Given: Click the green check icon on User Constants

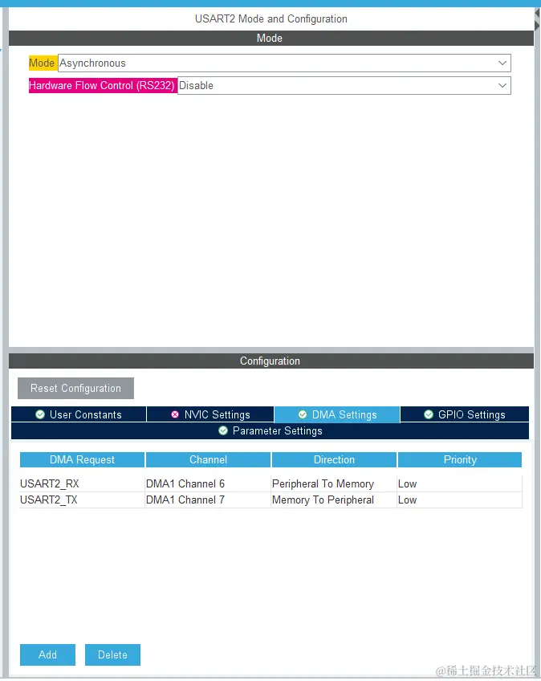Looking at the screenshot, I should (x=40, y=414).
